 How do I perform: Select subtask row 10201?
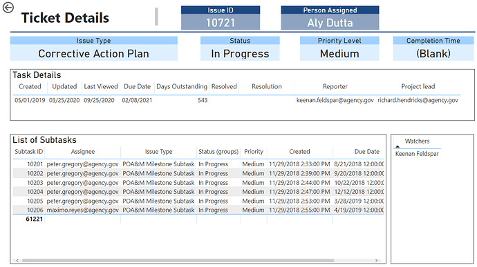(198, 164)
